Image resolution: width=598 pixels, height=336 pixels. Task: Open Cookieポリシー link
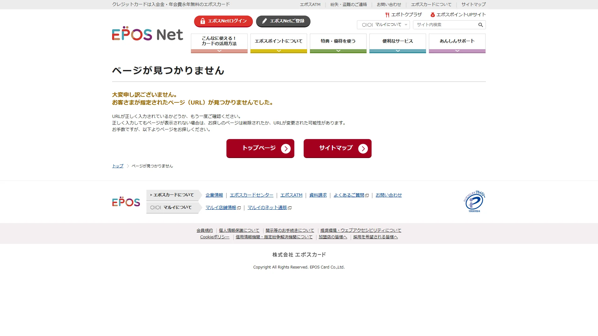coord(215,237)
